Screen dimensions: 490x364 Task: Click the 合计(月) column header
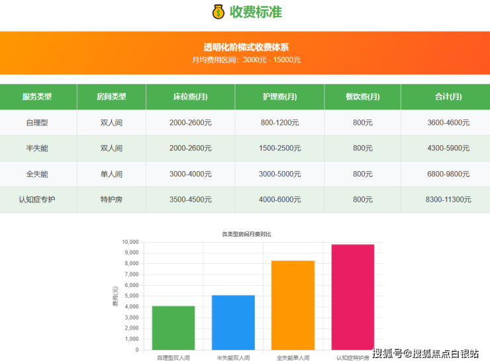pyautogui.click(x=448, y=97)
